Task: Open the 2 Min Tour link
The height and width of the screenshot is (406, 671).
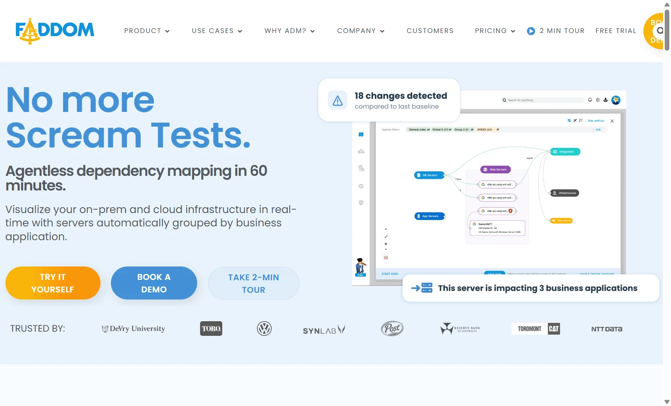Action: pos(562,31)
